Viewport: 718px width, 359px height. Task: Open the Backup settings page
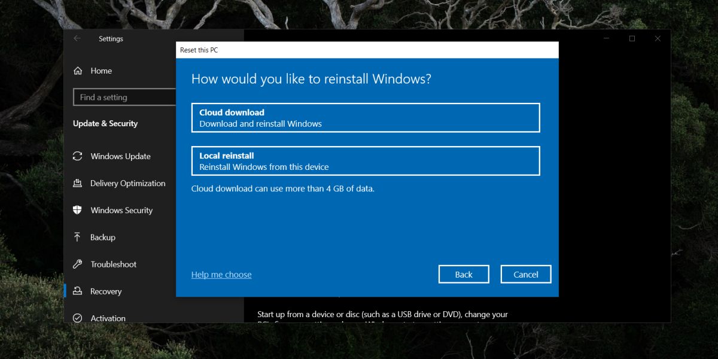[x=103, y=237]
